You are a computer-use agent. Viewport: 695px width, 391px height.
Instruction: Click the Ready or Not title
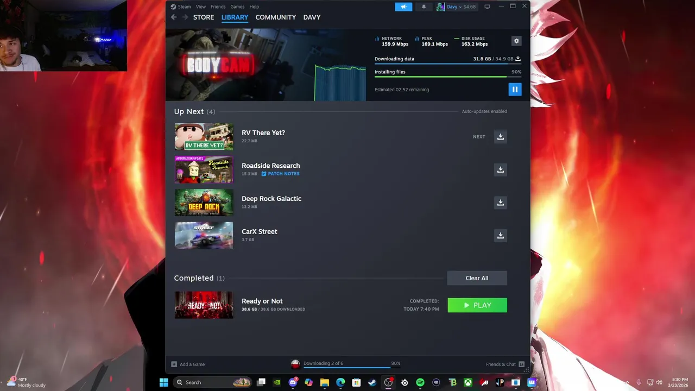(262, 301)
